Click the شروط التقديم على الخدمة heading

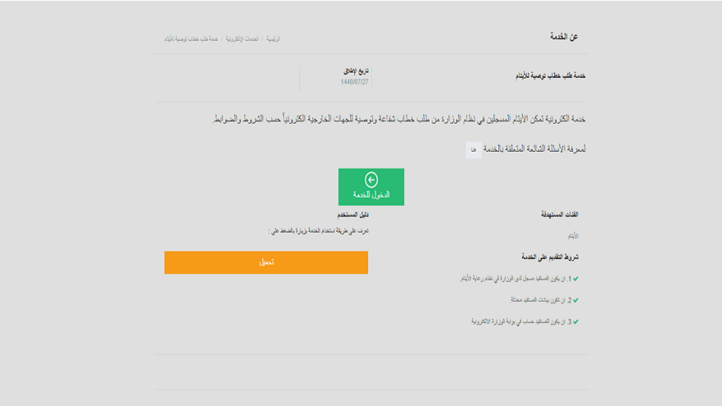(550, 258)
